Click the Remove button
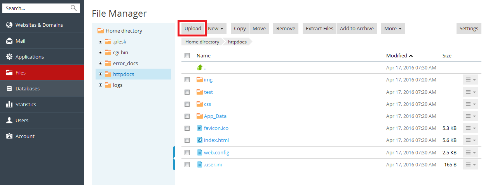This screenshot has height=185, width=488. tap(286, 28)
